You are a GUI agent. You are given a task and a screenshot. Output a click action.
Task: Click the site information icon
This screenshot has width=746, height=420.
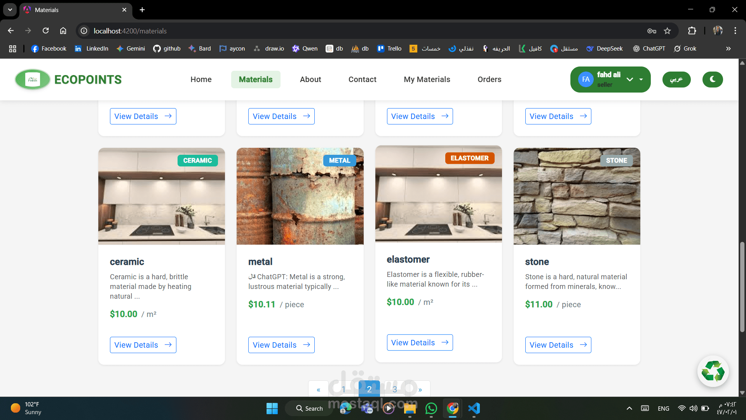click(84, 31)
